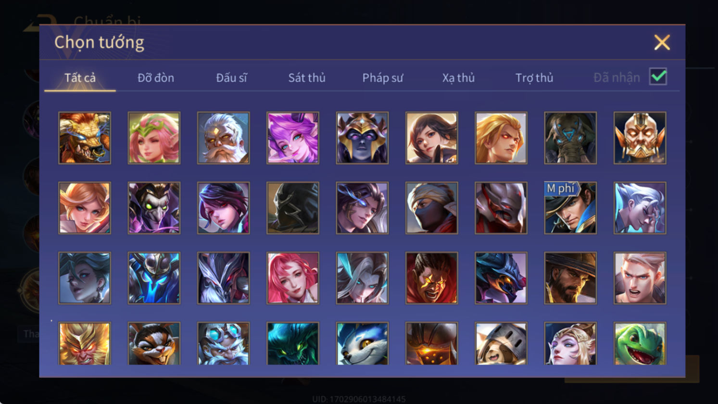Switch to the Xạ thủ tab

(x=458, y=78)
